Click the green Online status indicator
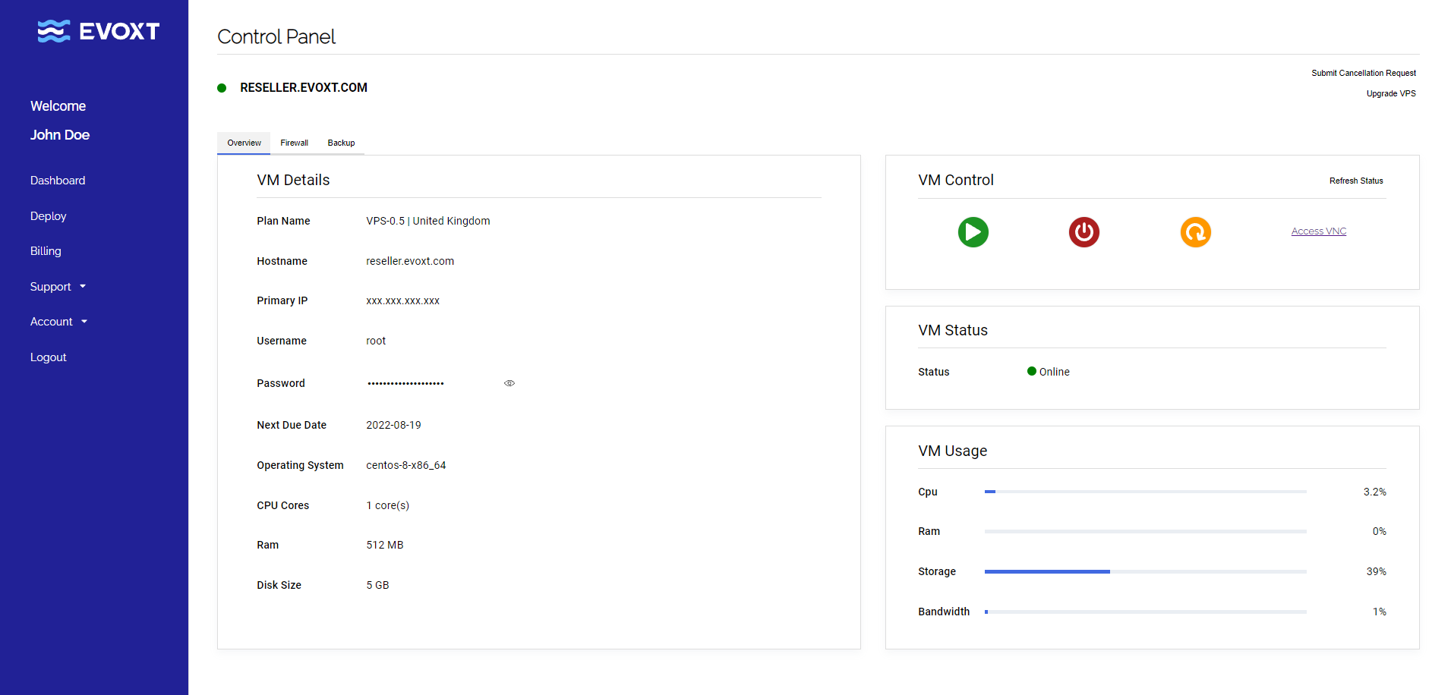 (1032, 371)
